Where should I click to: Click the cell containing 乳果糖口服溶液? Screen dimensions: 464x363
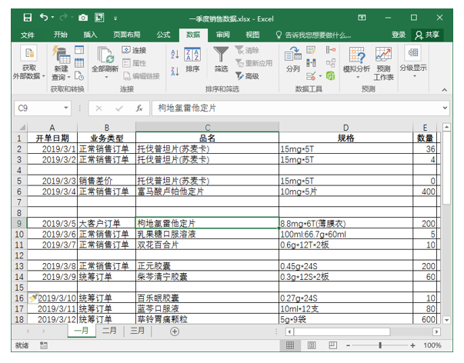point(208,235)
